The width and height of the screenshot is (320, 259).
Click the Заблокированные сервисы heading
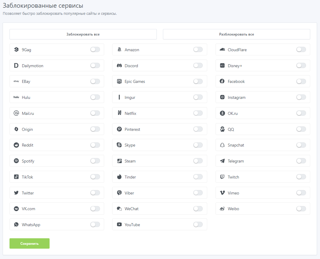(x=43, y=6)
